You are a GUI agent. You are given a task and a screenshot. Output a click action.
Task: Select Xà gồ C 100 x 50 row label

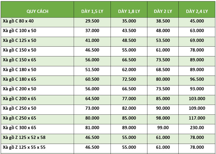[19, 31]
